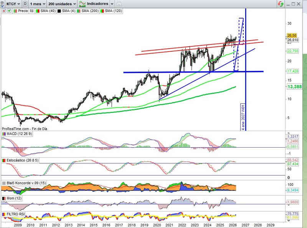Select the daily 'D' timeframe icon
Image resolution: width=307 pixels, height=228 pixels.
[x=25, y=3]
